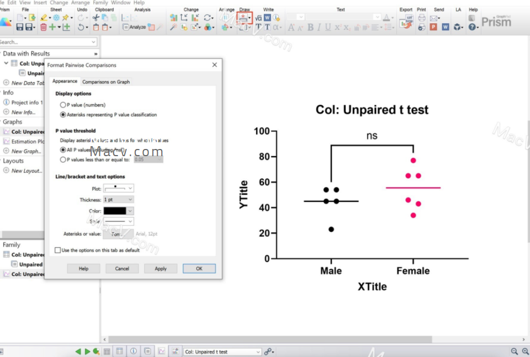Click the blue Word send icon in Send group
Image resolution: width=530 pixels, height=357 pixels.
pos(446,27)
